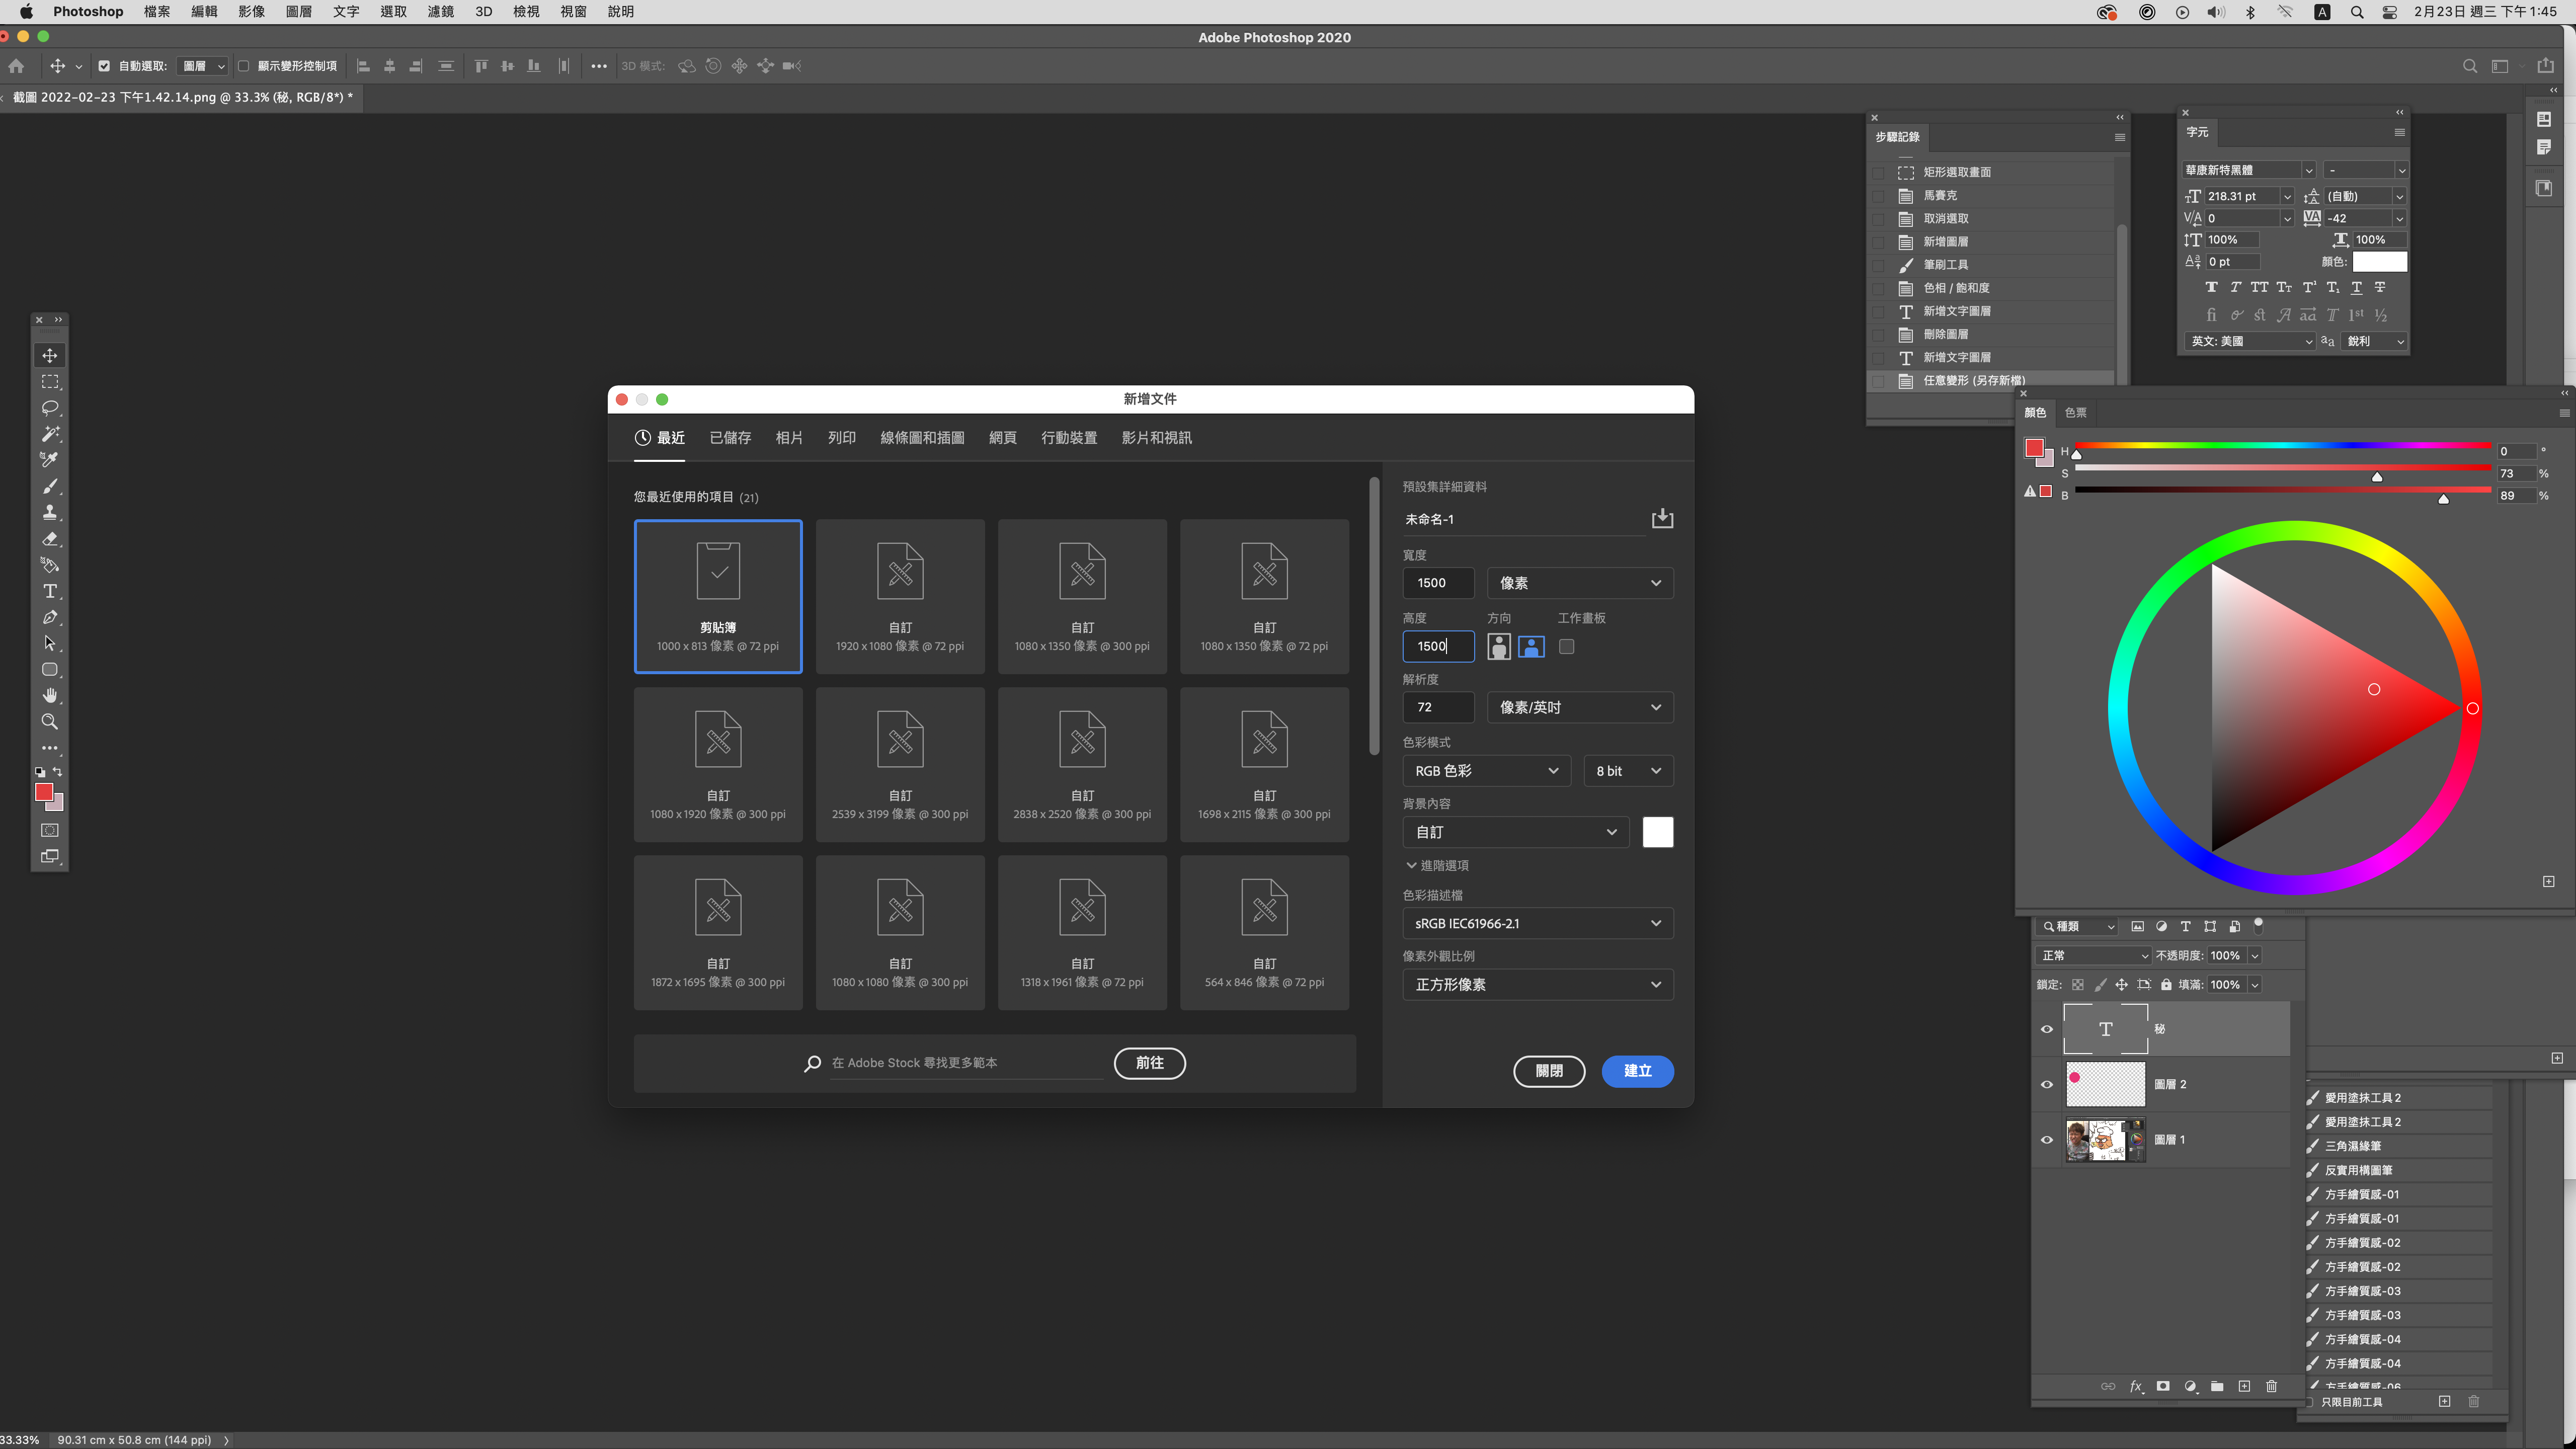This screenshot has width=2576, height=1449.
Task: Click the 關閉 close button in dialog
Action: point(1549,1070)
